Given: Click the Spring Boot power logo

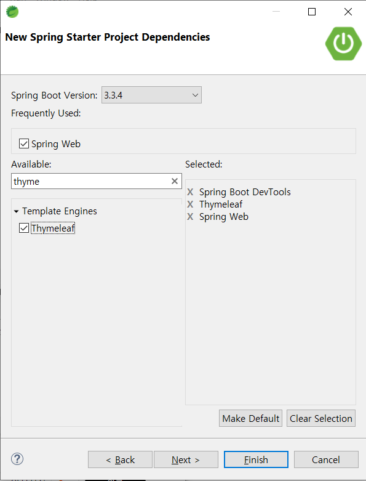Looking at the screenshot, I should tap(343, 44).
